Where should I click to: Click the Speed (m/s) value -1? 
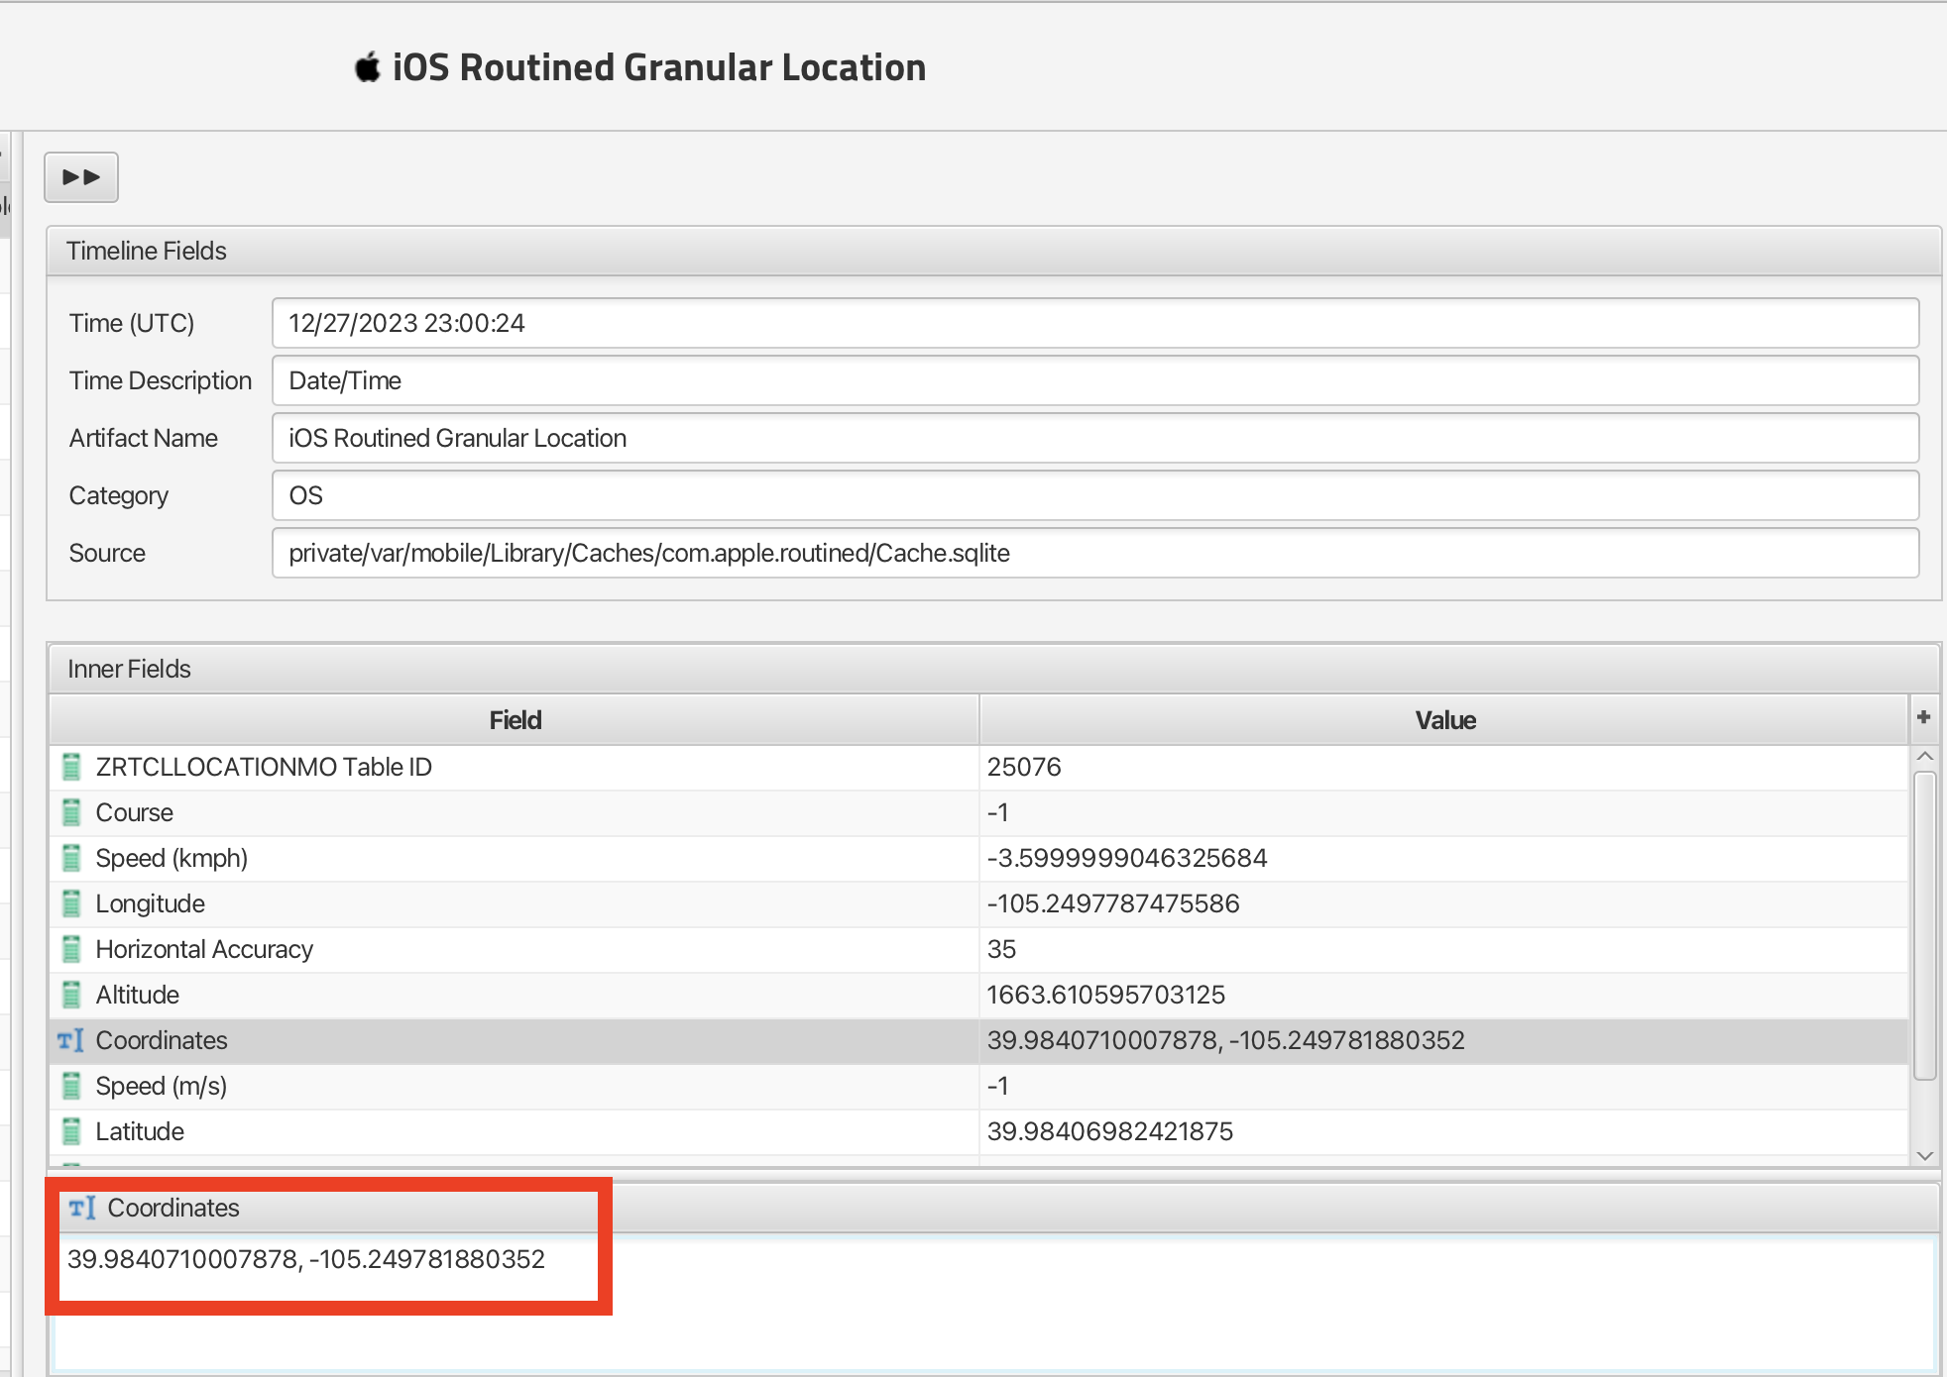tap(997, 1086)
